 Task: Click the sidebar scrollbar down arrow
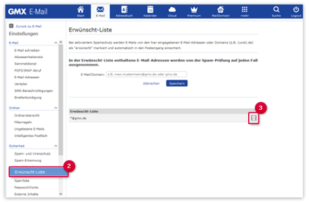pos(61,194)
